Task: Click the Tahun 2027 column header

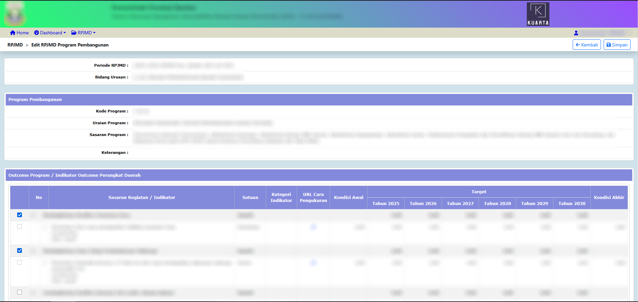Action: click(460, 203)
